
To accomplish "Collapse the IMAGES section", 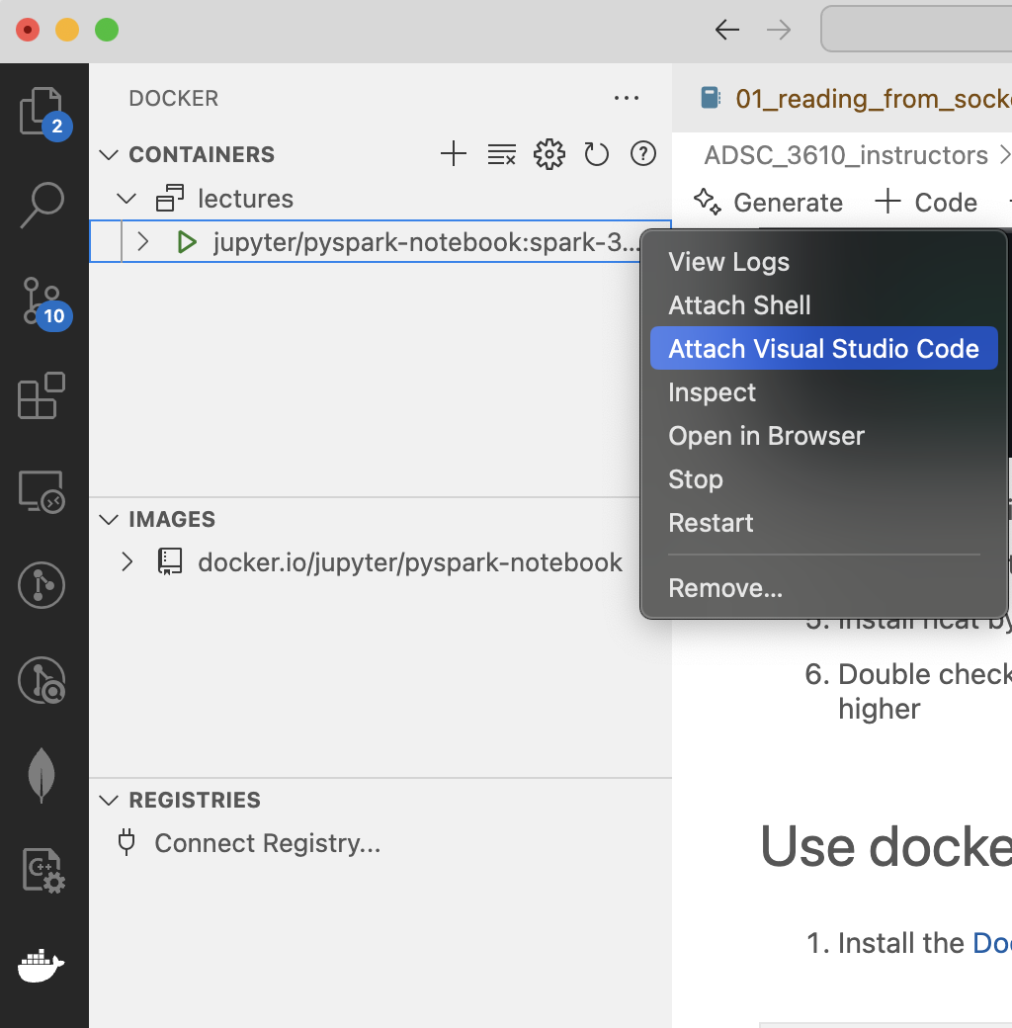I will pyautogui.click(x=109, y=519).
